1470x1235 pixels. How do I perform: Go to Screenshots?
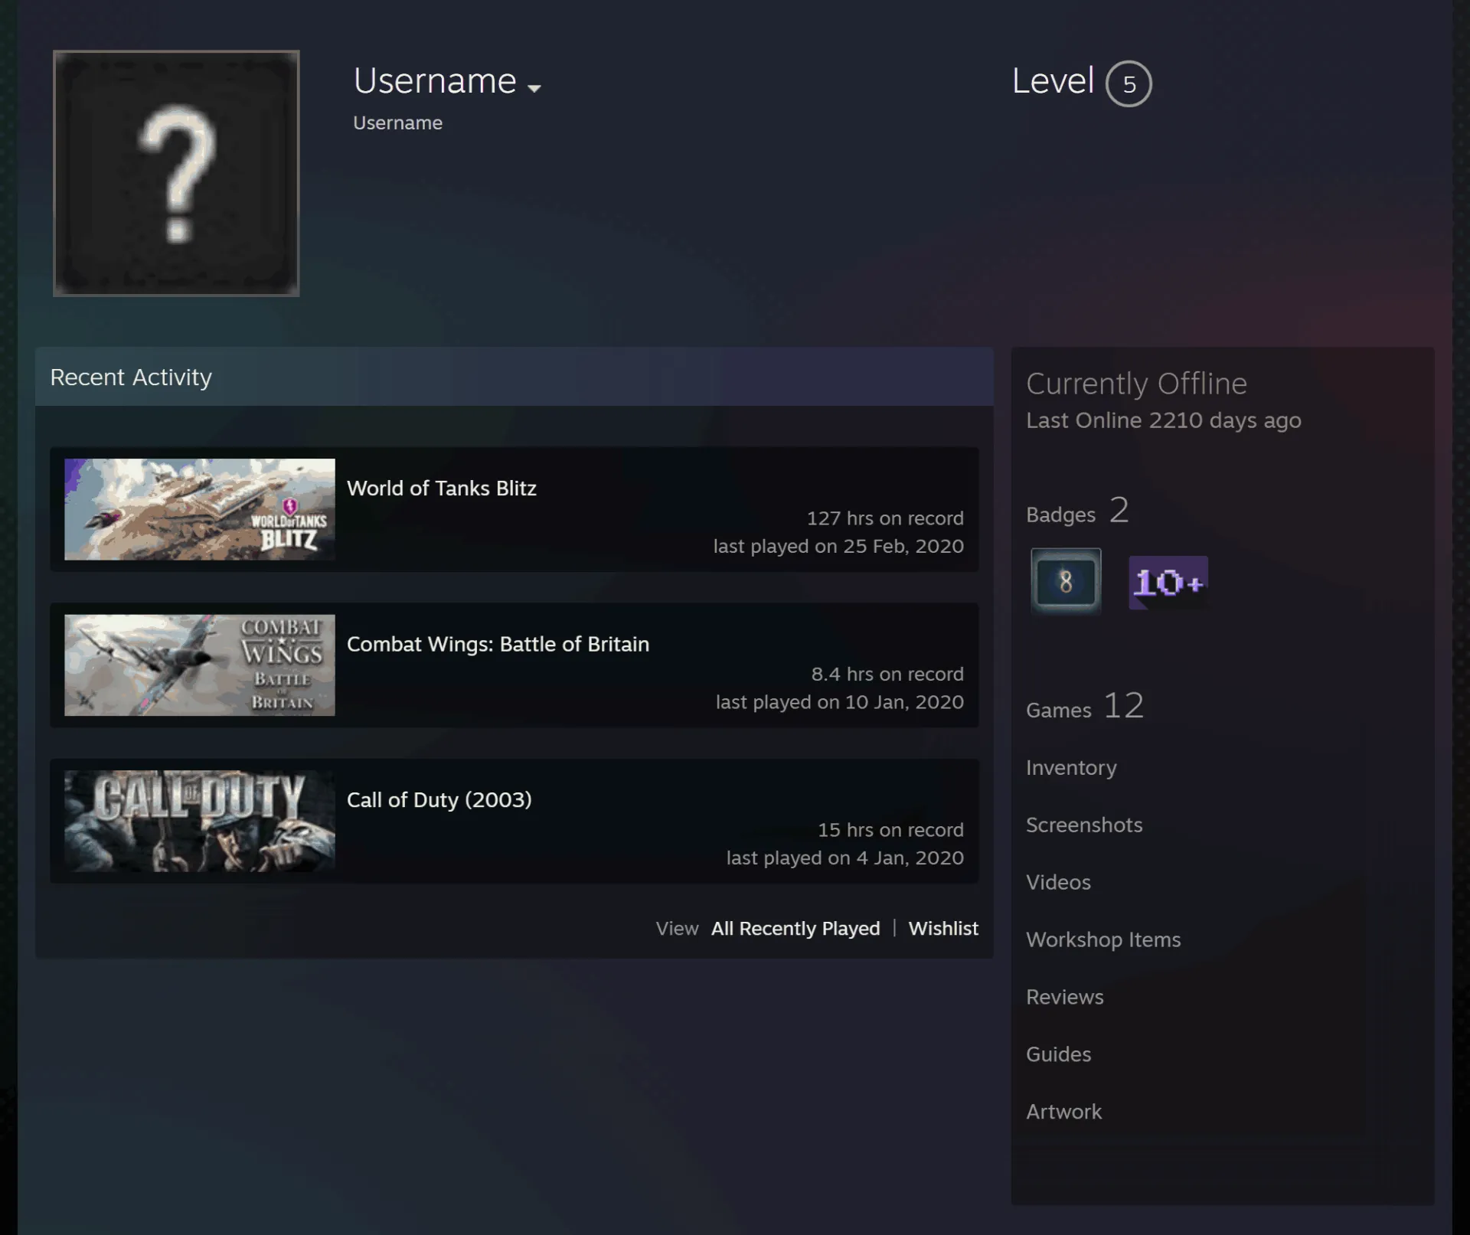tap(1084, 825)
